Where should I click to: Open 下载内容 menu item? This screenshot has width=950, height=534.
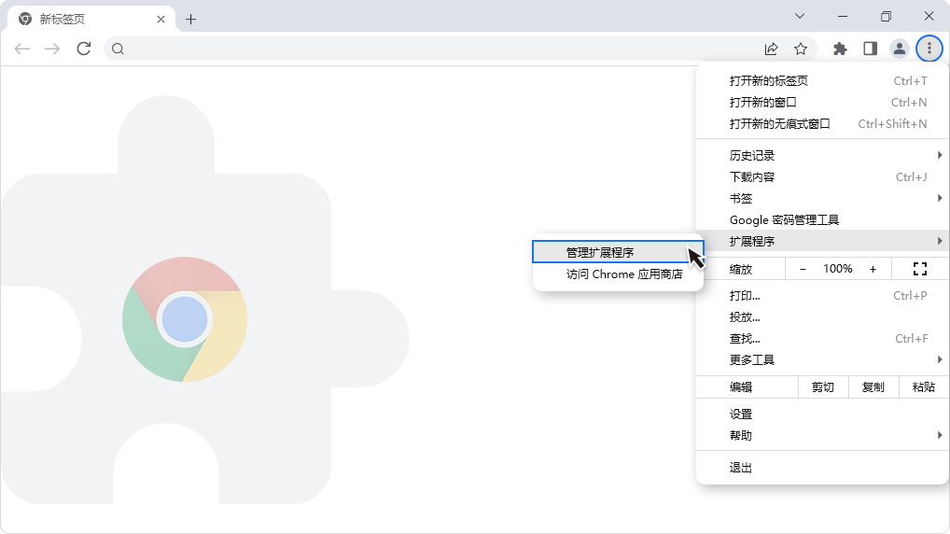pos(822,177)
